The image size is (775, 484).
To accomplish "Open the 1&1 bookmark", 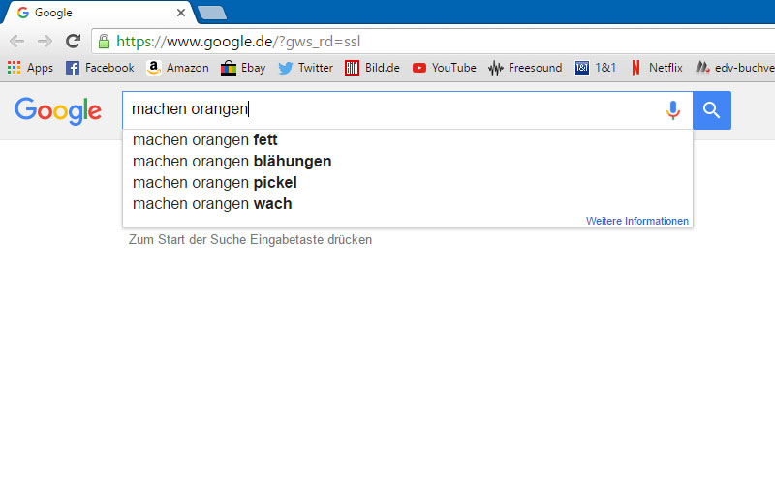I will 596,68.
